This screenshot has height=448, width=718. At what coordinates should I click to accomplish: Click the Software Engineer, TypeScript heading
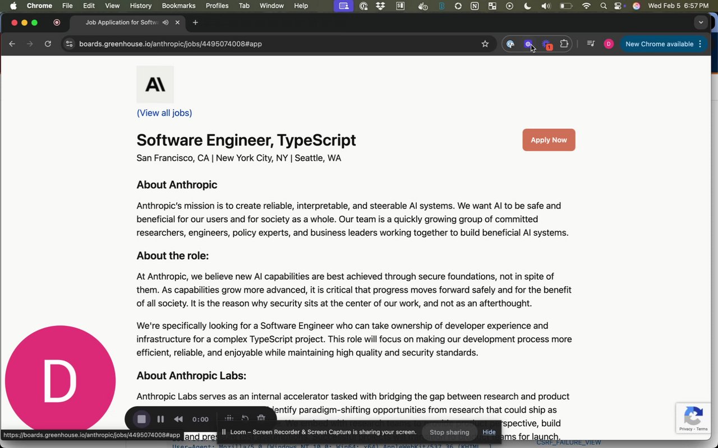pyautogui.click(x=246, y=140)
